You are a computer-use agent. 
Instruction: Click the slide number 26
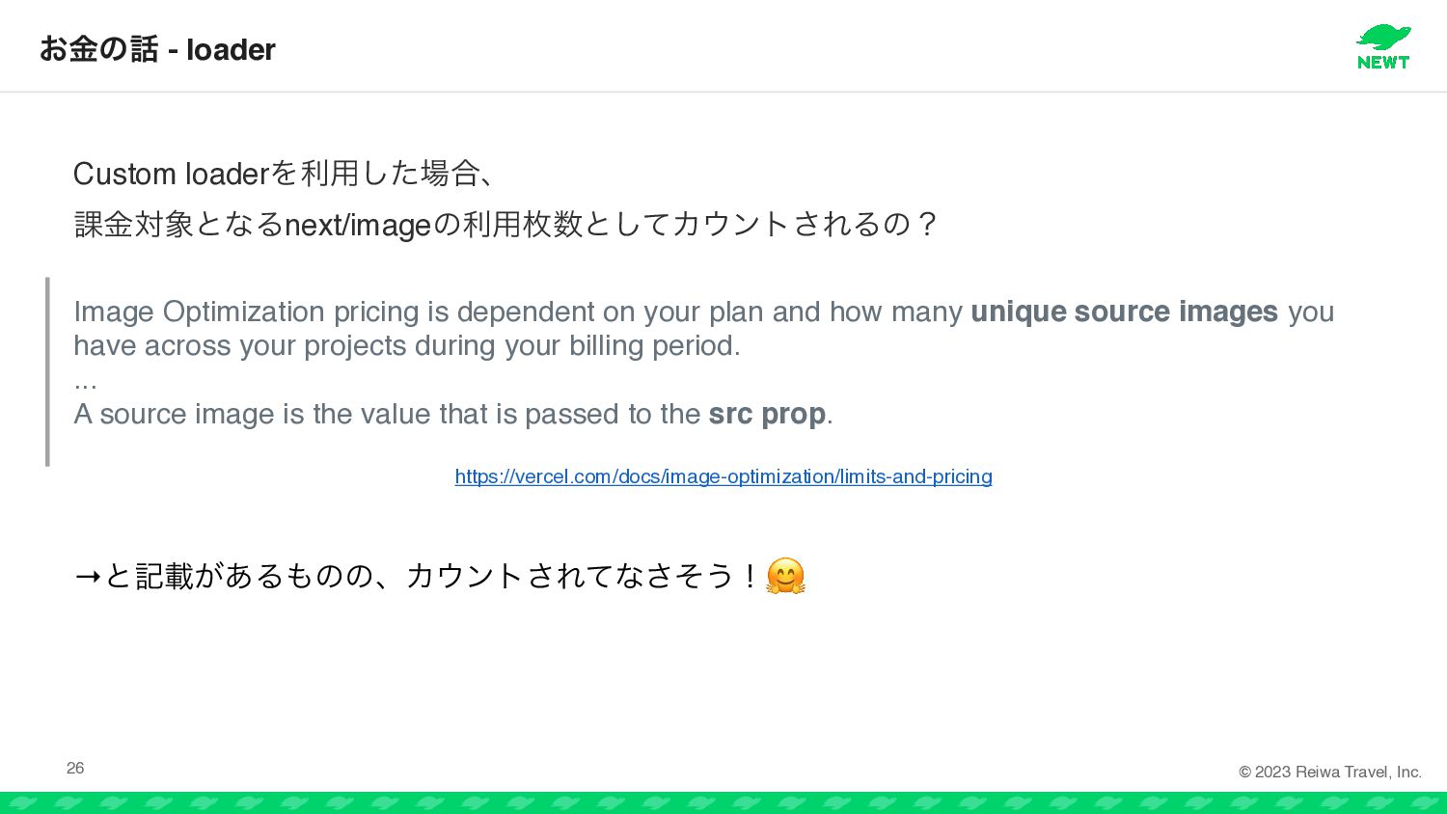point(75,768)
